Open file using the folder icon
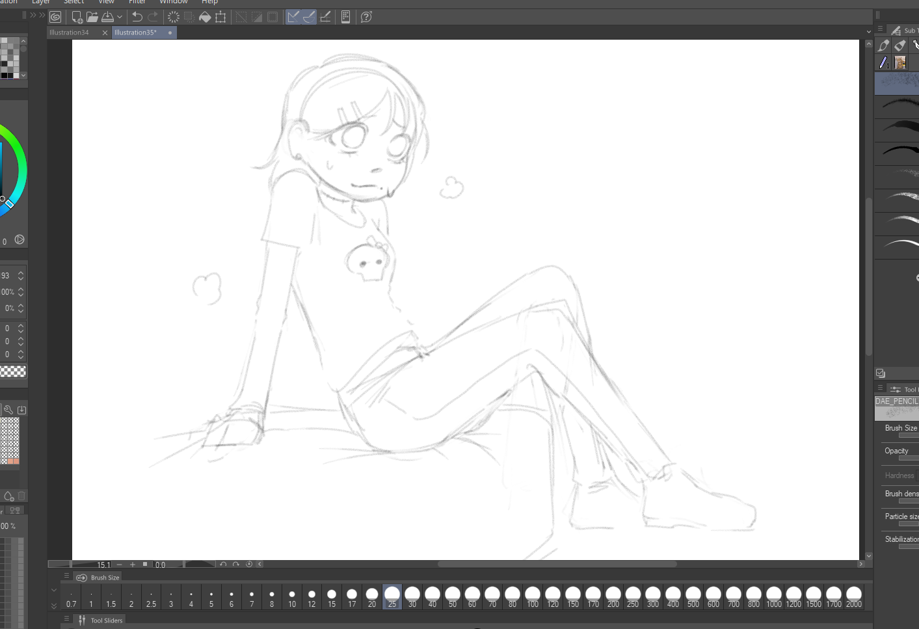Screen dimensions: 919x629 pyautogui.click(x=92, y=17)
